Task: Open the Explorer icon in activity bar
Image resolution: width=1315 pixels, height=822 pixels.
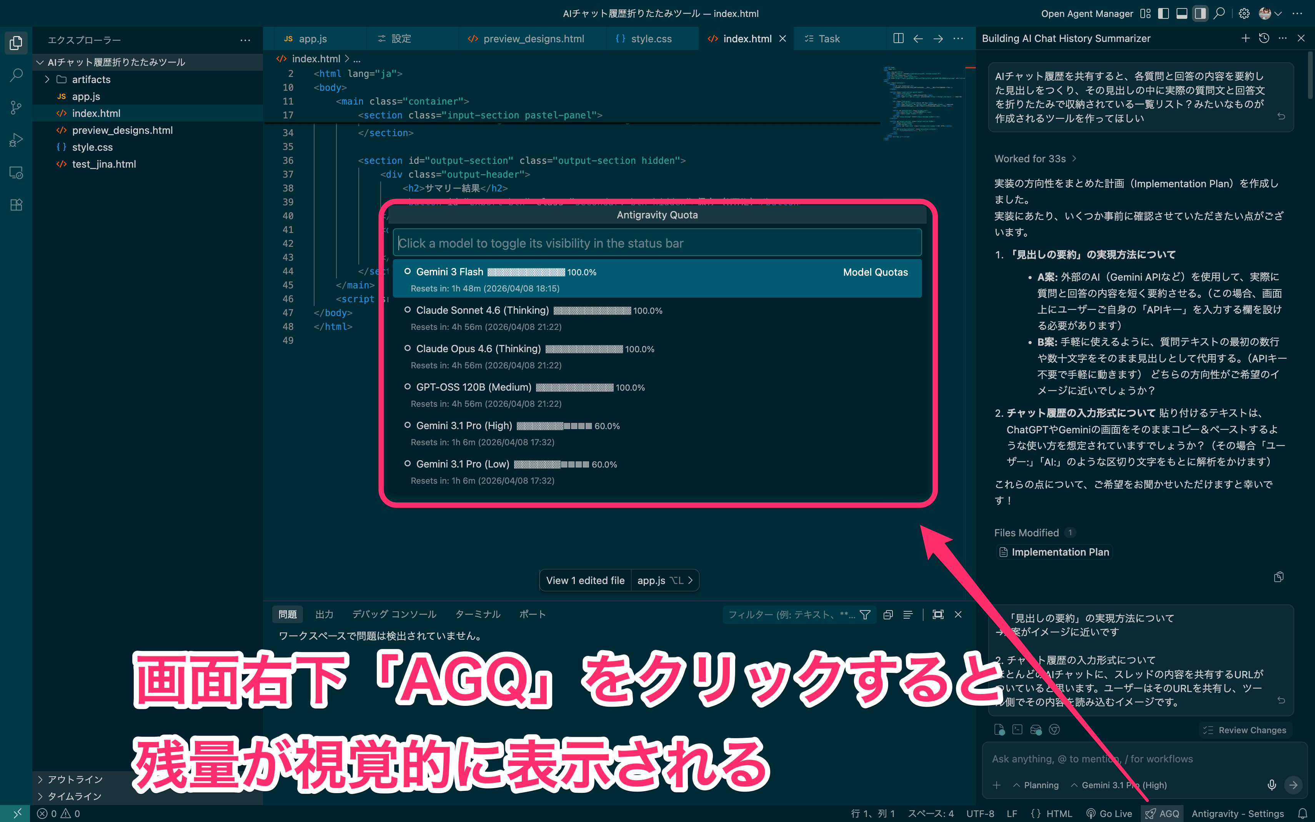Action: pyautogui.click(x=15, y=43)
